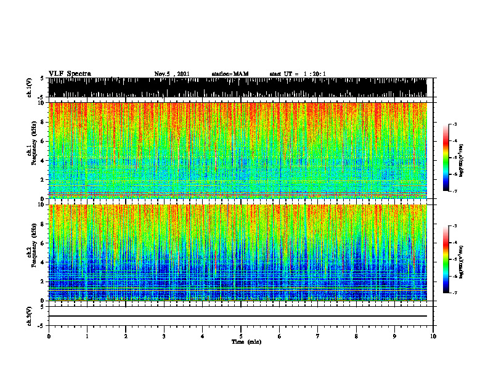The height and width of the screenshot is (377, 488).
Task: Click time axis tick label "9"
Action: (x=394, y=336)
